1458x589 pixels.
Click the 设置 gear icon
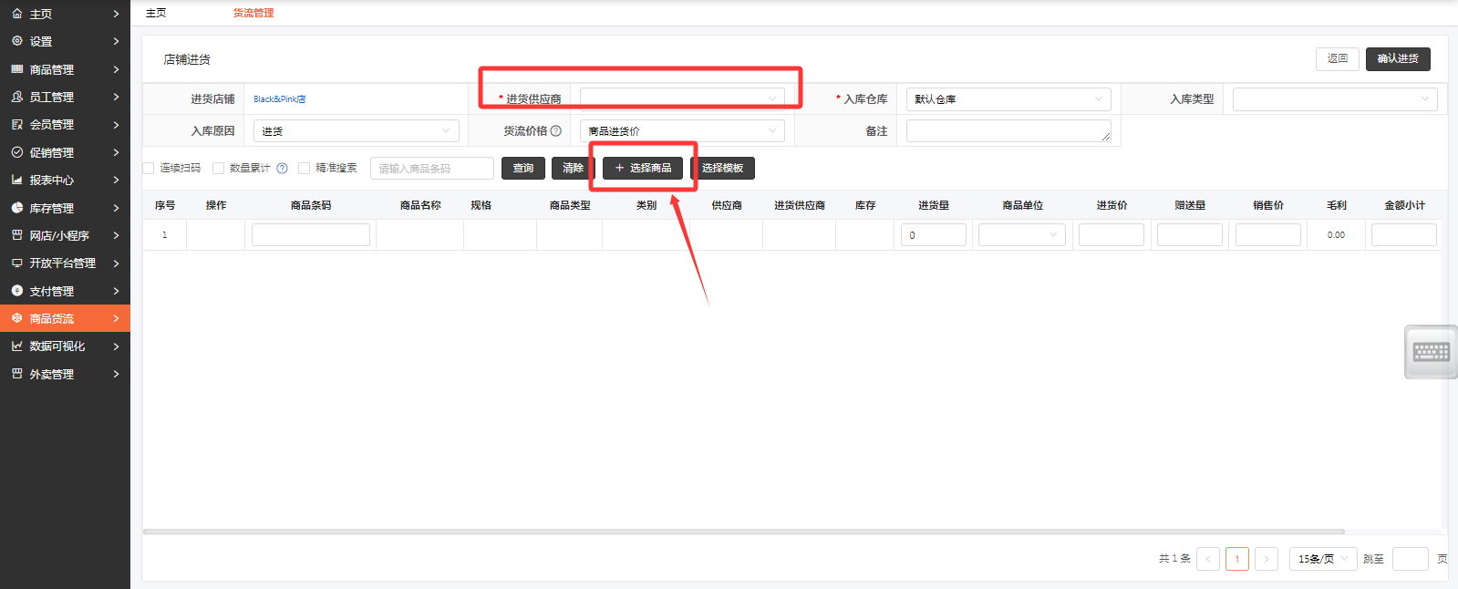click(x=16, y=41)
